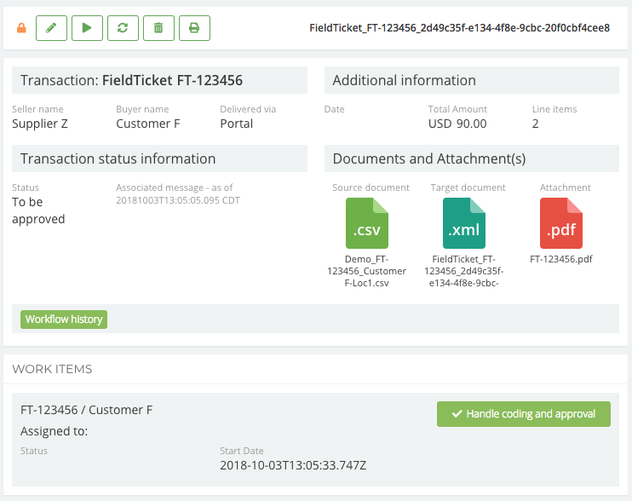Delete the transaction using the trash icon
632x501 pixels.
point(158,28)
